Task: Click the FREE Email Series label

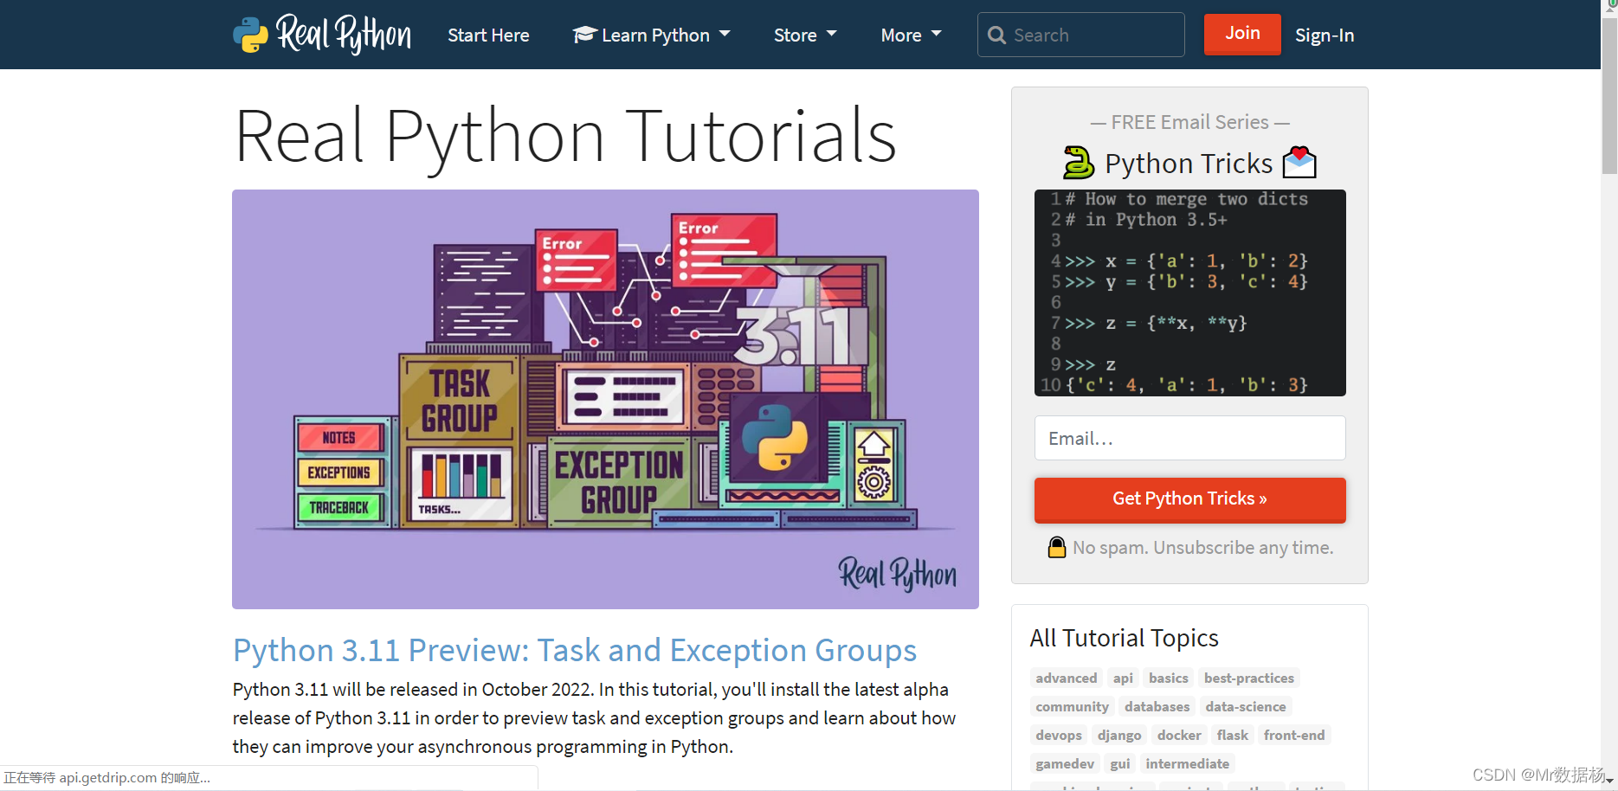Action: pyautogui.click(x=1190, y=123)
